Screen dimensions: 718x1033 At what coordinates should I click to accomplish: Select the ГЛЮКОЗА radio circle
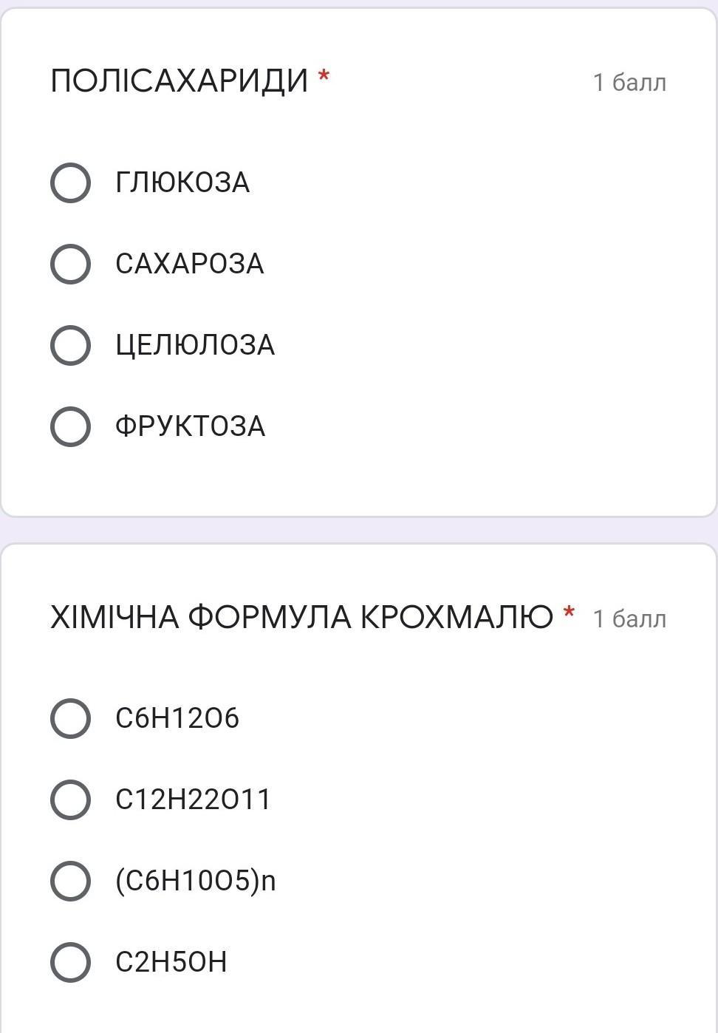point(70,183)
